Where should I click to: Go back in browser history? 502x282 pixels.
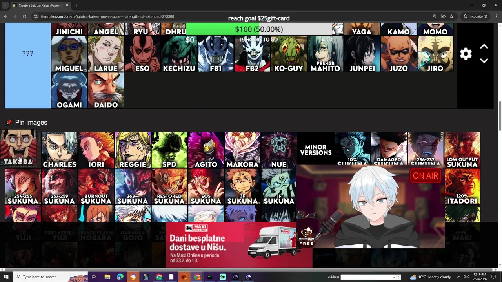click(x=5, y=16)
